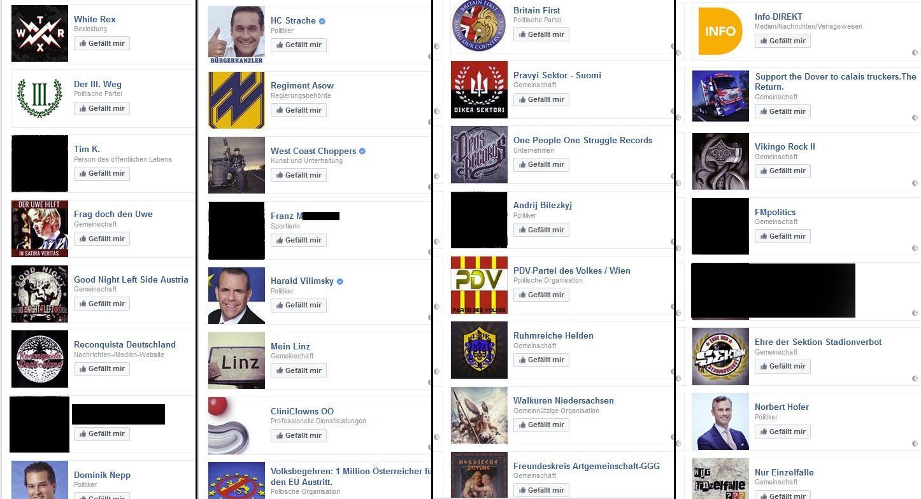Screen dimensions: 921x499
Task: Open the West Coast Choppers page title
Action: [x=313, y=151]
